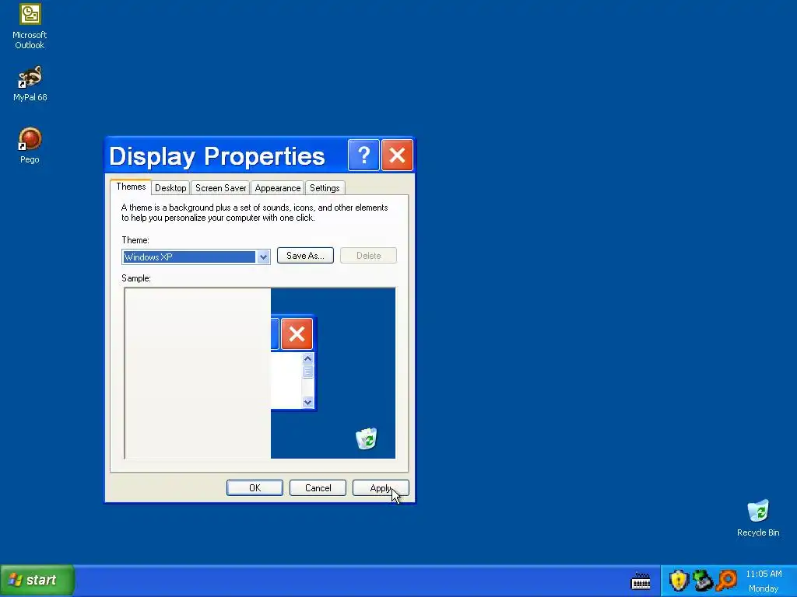Select the Pego desktop shortcut
The image size is (797, 597).
tap(30, 145)
